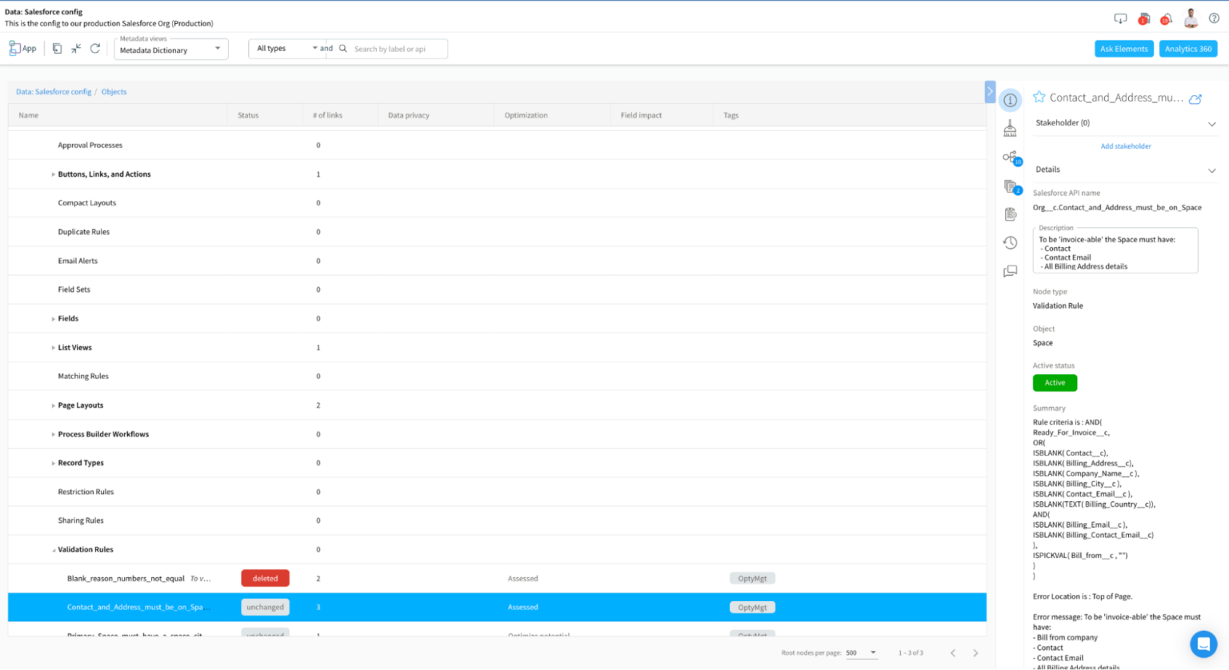This screenshot has width=1229, height=670.
Task: Open the comments icon in right sidebar
Action: click(1010, 272)
